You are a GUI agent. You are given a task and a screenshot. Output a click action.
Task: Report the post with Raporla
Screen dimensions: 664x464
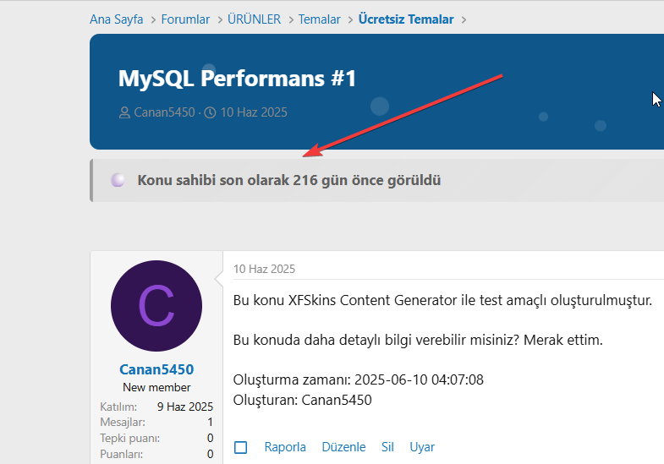[285, 447]
